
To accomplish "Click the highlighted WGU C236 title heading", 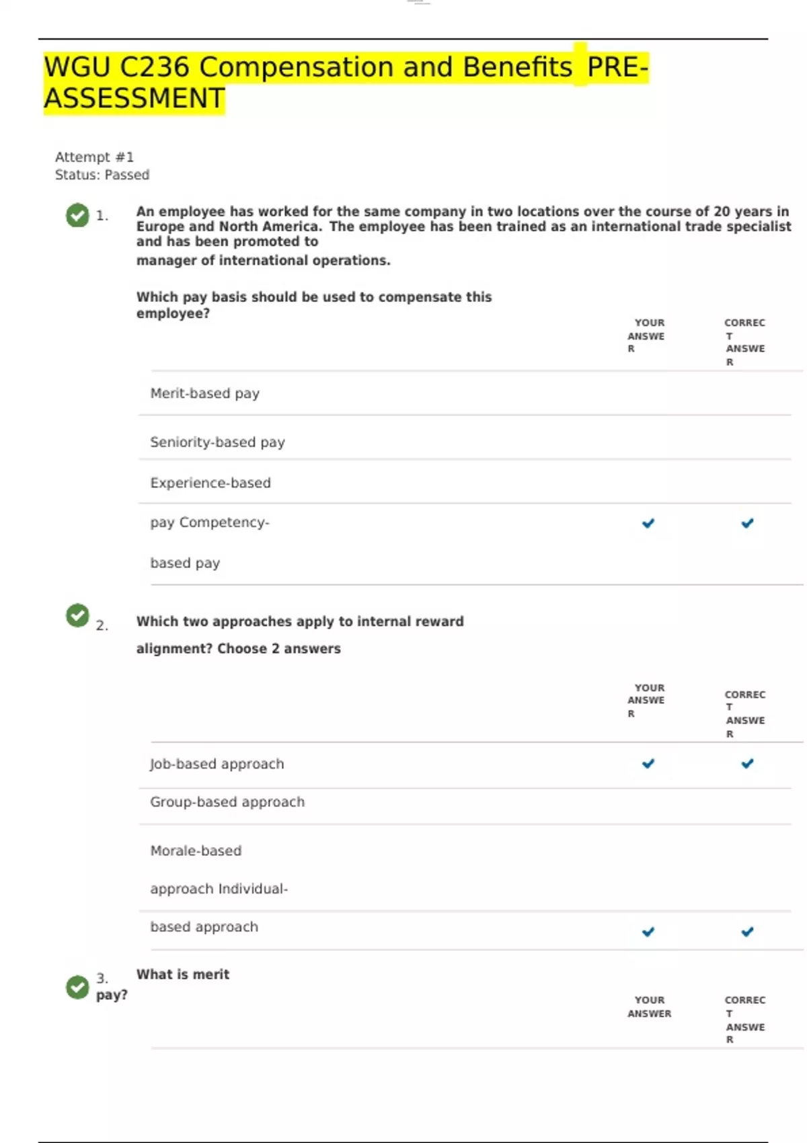I will click(346, 82).
